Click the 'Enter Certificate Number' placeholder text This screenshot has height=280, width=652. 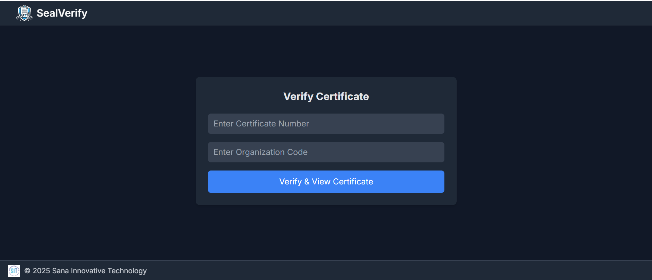point(261,124)
